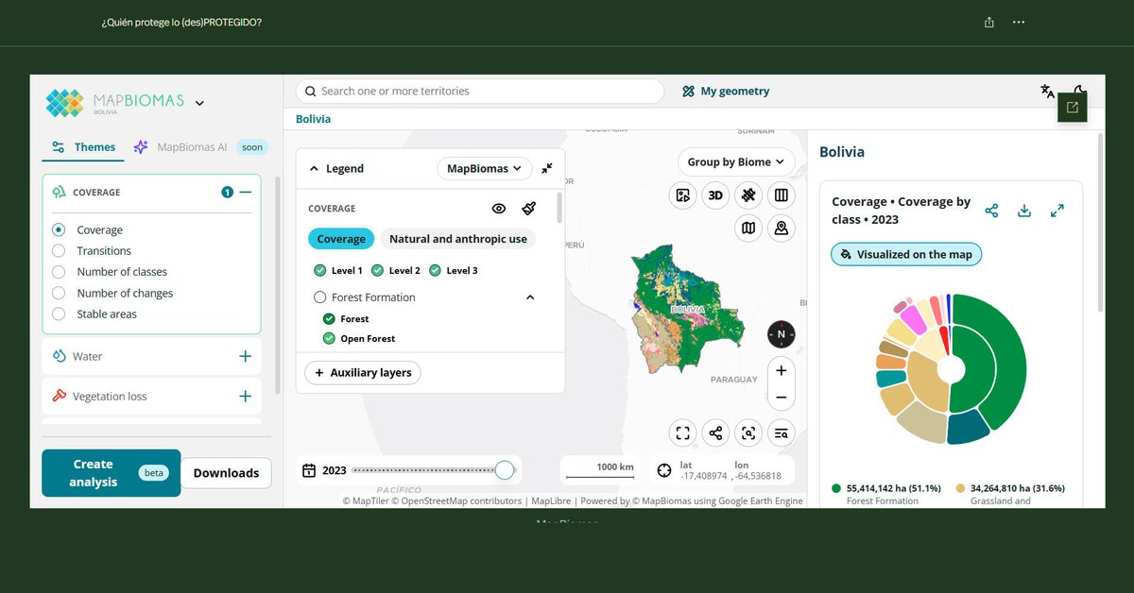This screenshot has width=1134, height=593.
Task: Click the satellite imagery map tool
Action: 748,195
